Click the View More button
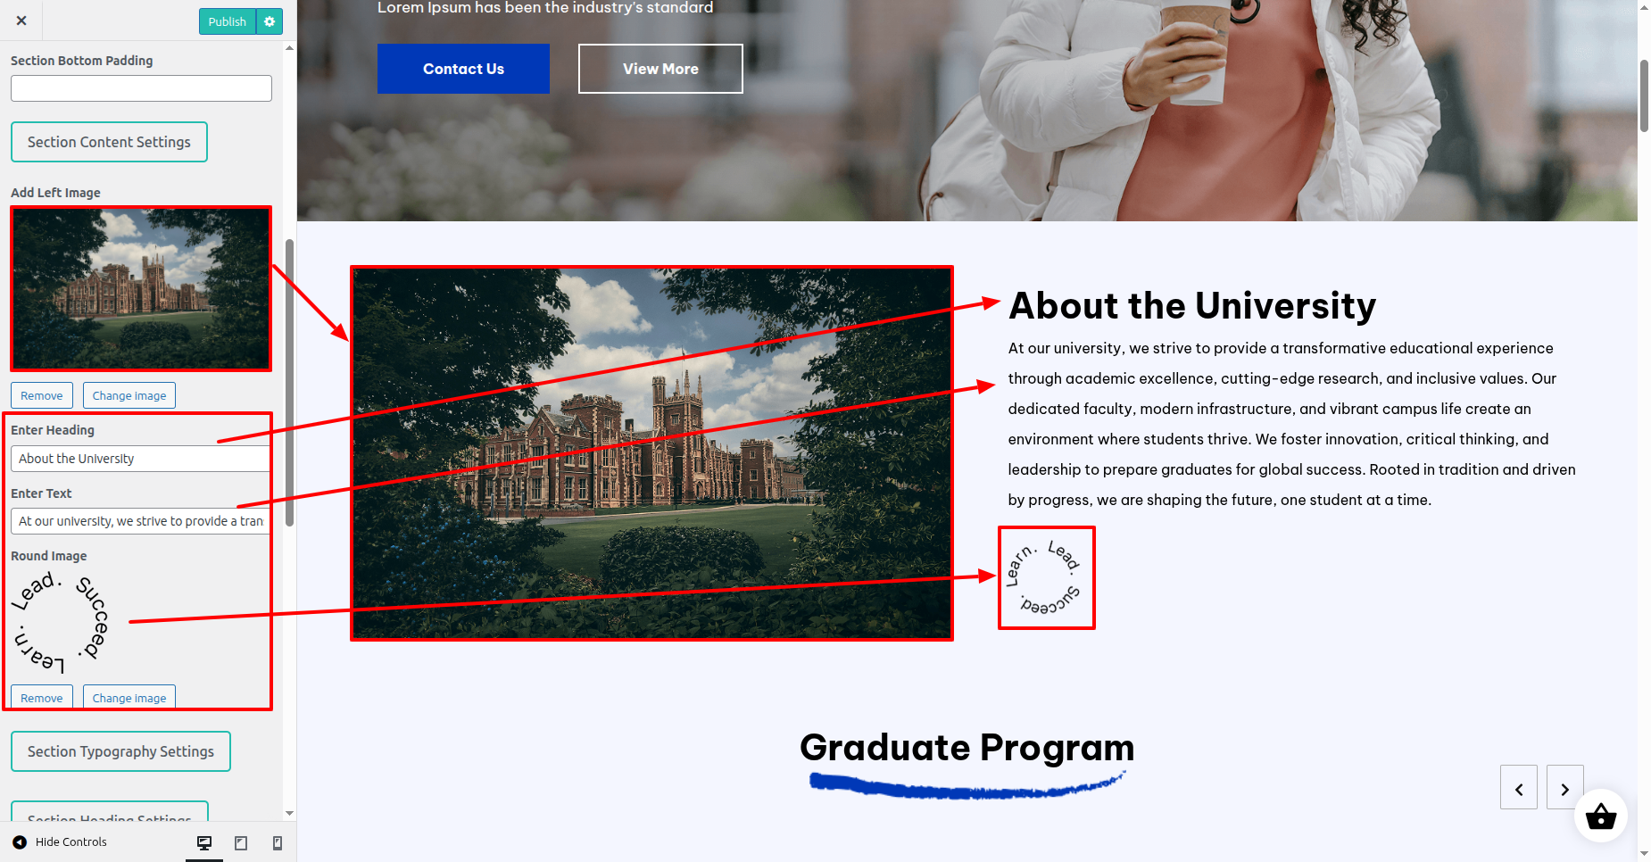The height and width of the screenshot is (862, 1651). pos(660,69)
